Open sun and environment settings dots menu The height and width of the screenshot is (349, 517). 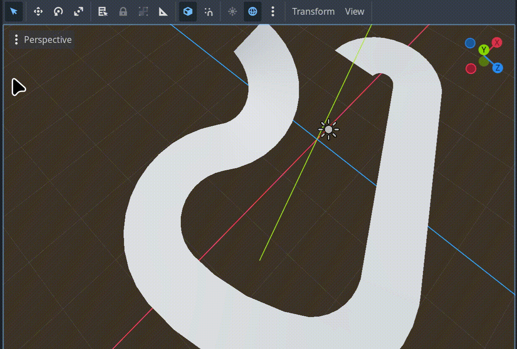[x=273, y=11]
